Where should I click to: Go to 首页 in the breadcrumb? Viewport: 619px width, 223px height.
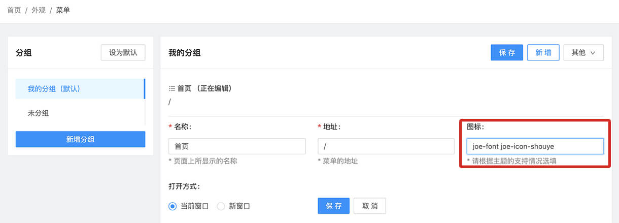click(x=14, y=10)
